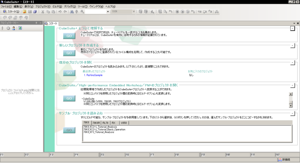The width and height of the screenshot is (300, 163).
Task: Open the プロジェクト(P) menu
Action: (43, 6)
